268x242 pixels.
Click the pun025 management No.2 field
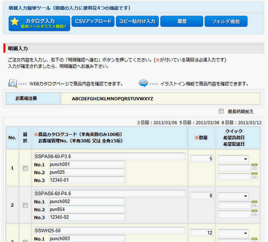tap(87, 172)
